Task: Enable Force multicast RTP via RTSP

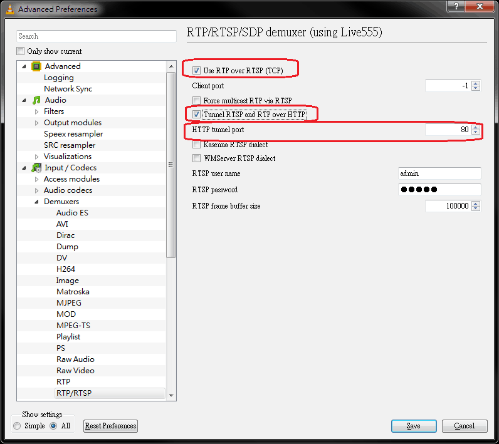Action: pos(196,100)
